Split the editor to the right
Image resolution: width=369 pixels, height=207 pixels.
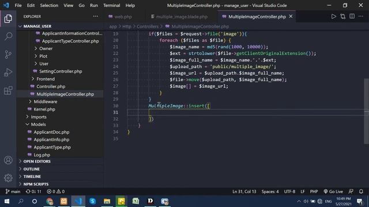(x=352, y=17)
